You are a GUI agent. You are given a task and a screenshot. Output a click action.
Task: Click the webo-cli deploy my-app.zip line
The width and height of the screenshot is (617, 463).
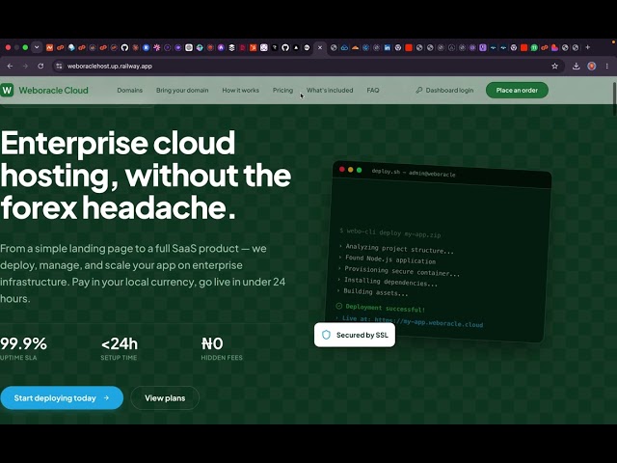(x=389, y=232)
